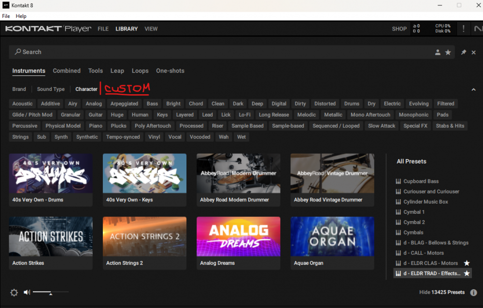This screenshot has height=308, width=483.
Task: Click keyboard icon beside d - CALL - Motors
Action: [x=398, y=253]
